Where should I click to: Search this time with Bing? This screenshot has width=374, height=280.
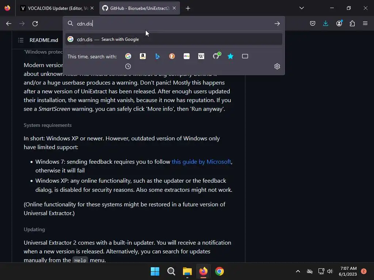click(157, 56)
